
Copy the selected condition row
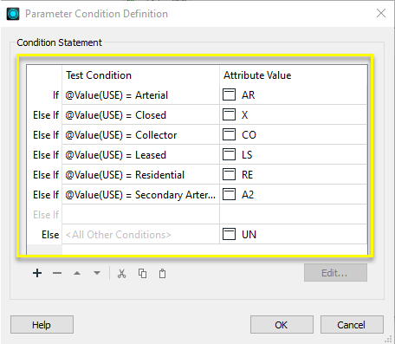(142, 273)
